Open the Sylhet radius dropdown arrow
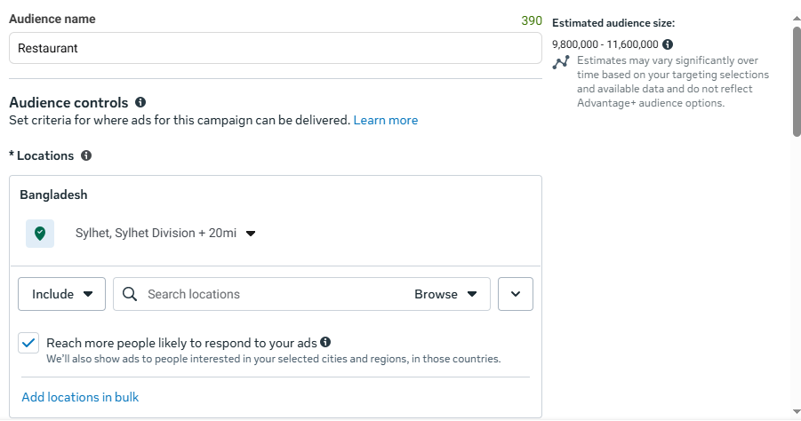The height and width of the screenshot is (421, 801). point(251,234)
